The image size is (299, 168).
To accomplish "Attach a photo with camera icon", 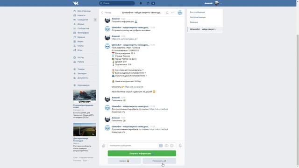I will 166,146.
